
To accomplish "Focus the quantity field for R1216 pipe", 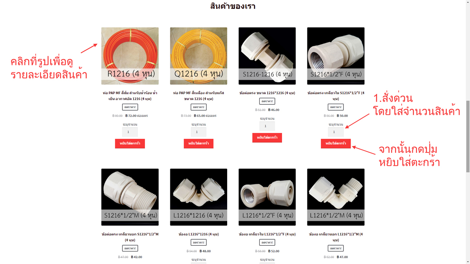I will tap(130, 132).
